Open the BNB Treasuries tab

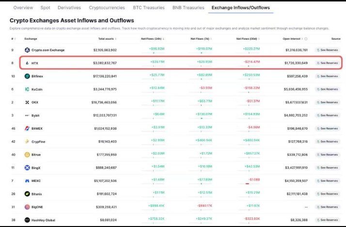(x=188, y=8)
